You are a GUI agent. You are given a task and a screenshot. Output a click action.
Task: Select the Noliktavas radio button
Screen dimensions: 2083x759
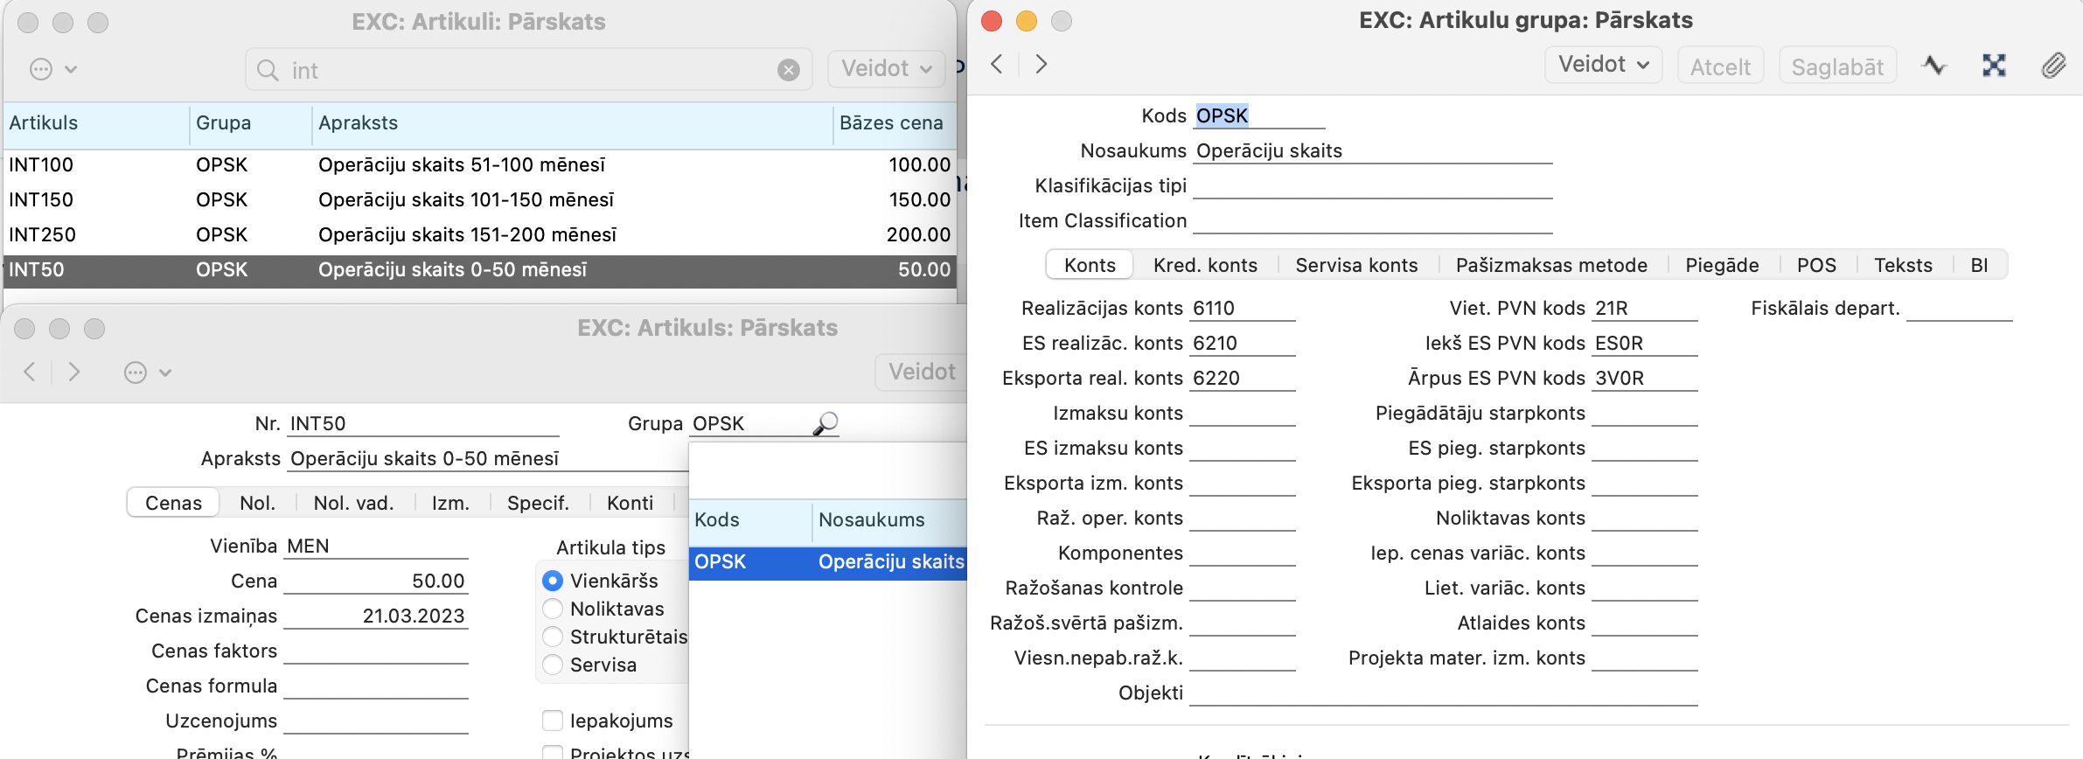coord(553,609)
